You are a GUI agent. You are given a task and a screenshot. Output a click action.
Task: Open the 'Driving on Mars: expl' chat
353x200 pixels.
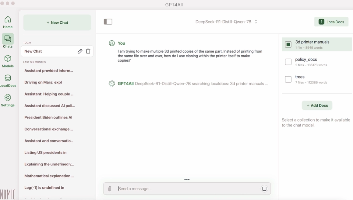pos(43,82)
